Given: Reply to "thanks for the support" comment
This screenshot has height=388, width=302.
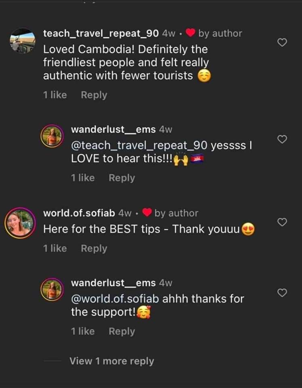Looking at the screenshot, I should click(122, 331).
